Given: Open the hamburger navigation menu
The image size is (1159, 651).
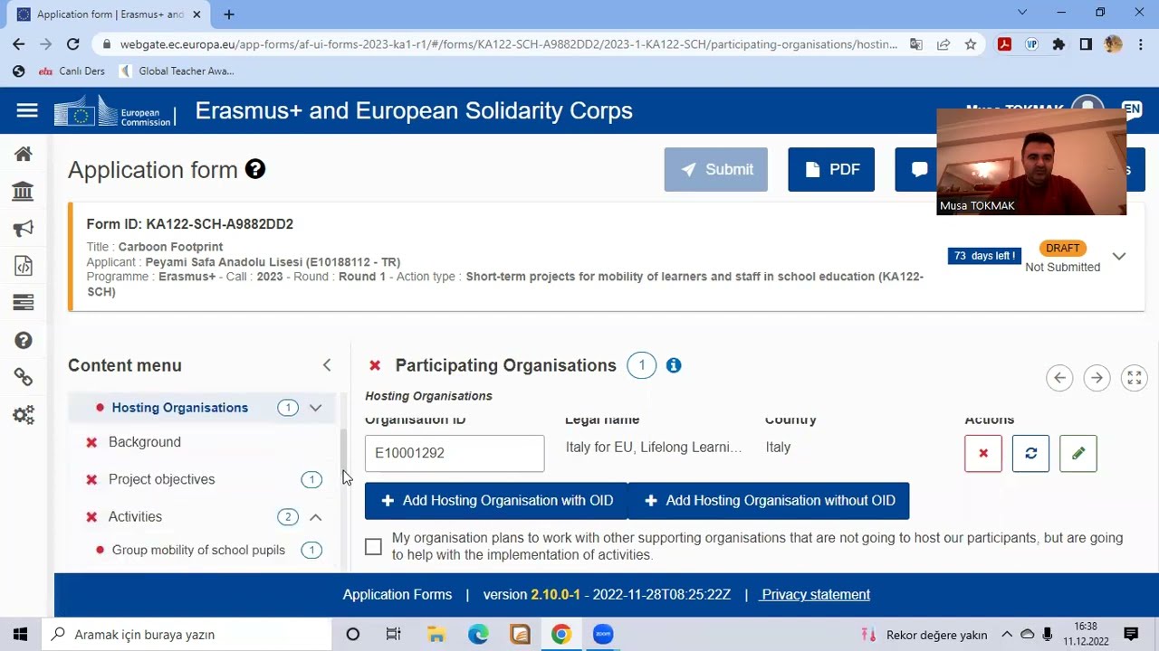Looking at the screenshot, I should point(27,110).
